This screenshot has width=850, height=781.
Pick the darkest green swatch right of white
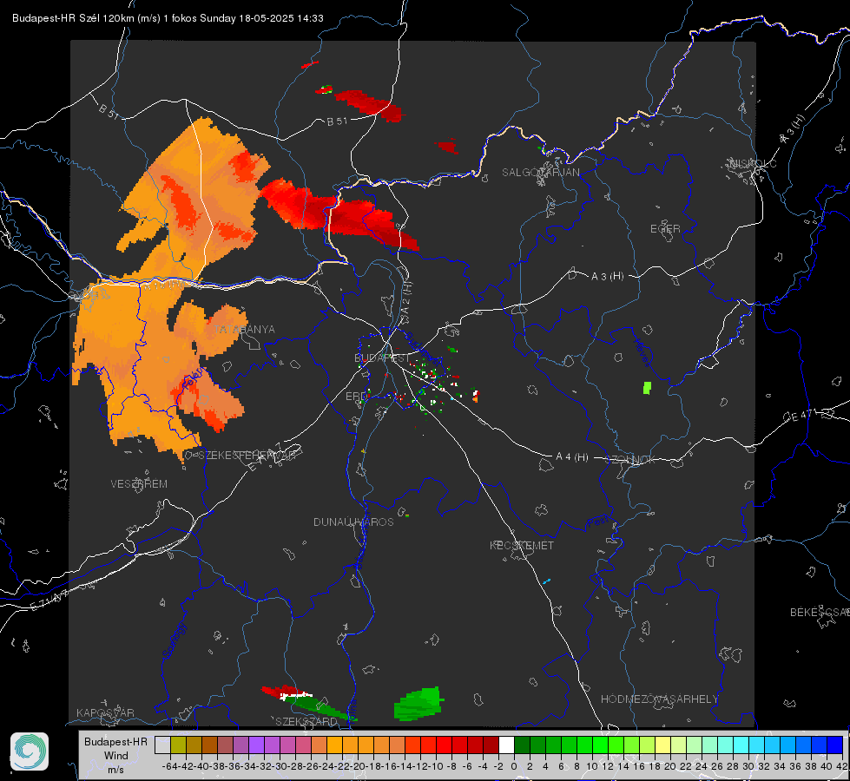click(522, 745)
